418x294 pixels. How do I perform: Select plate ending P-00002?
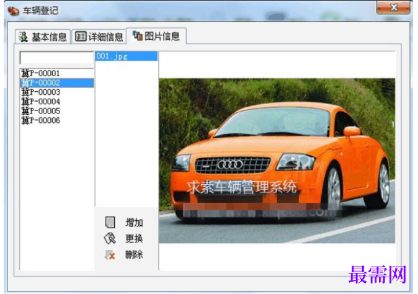click(x=57, y=82)
